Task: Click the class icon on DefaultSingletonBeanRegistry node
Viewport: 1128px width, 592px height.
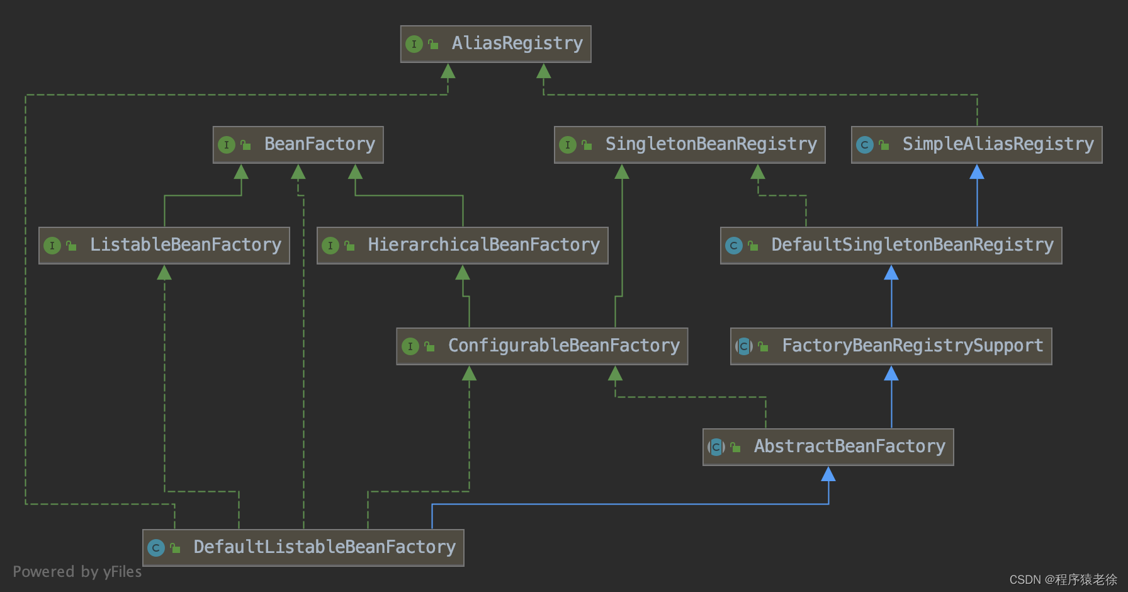Action: coord(734,246)
